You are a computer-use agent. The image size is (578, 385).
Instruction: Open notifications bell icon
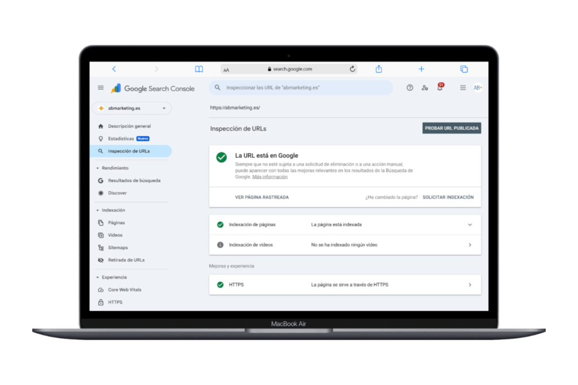[x=440, y=87]
